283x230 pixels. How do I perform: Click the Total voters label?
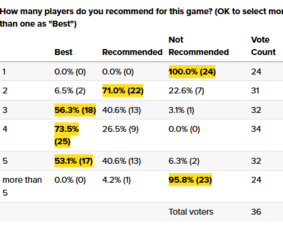[191, 212]
